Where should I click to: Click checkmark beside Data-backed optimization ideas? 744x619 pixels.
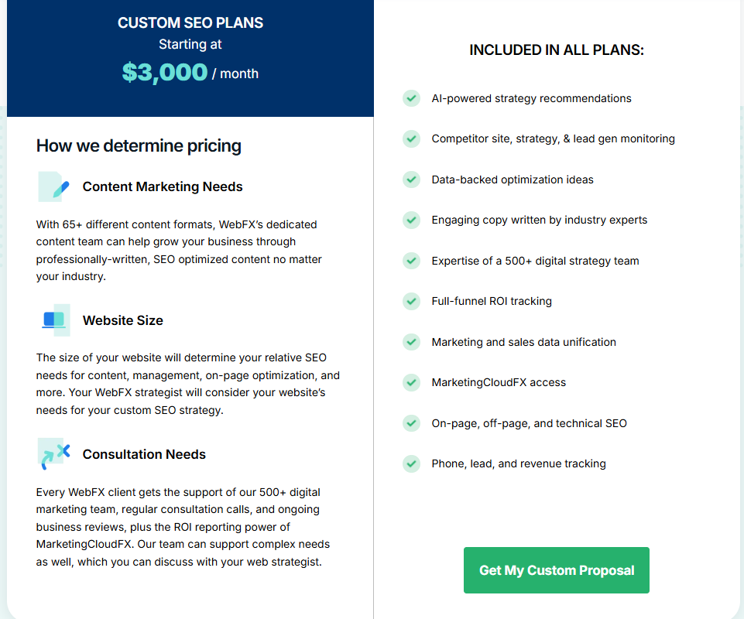(x=411, y=180)
